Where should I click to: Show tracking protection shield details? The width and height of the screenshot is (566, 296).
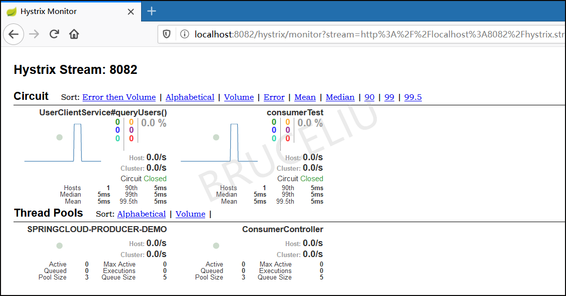(167, 34)
